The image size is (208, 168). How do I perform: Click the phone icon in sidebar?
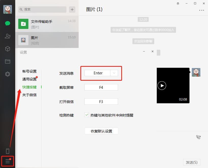point(7,151)
